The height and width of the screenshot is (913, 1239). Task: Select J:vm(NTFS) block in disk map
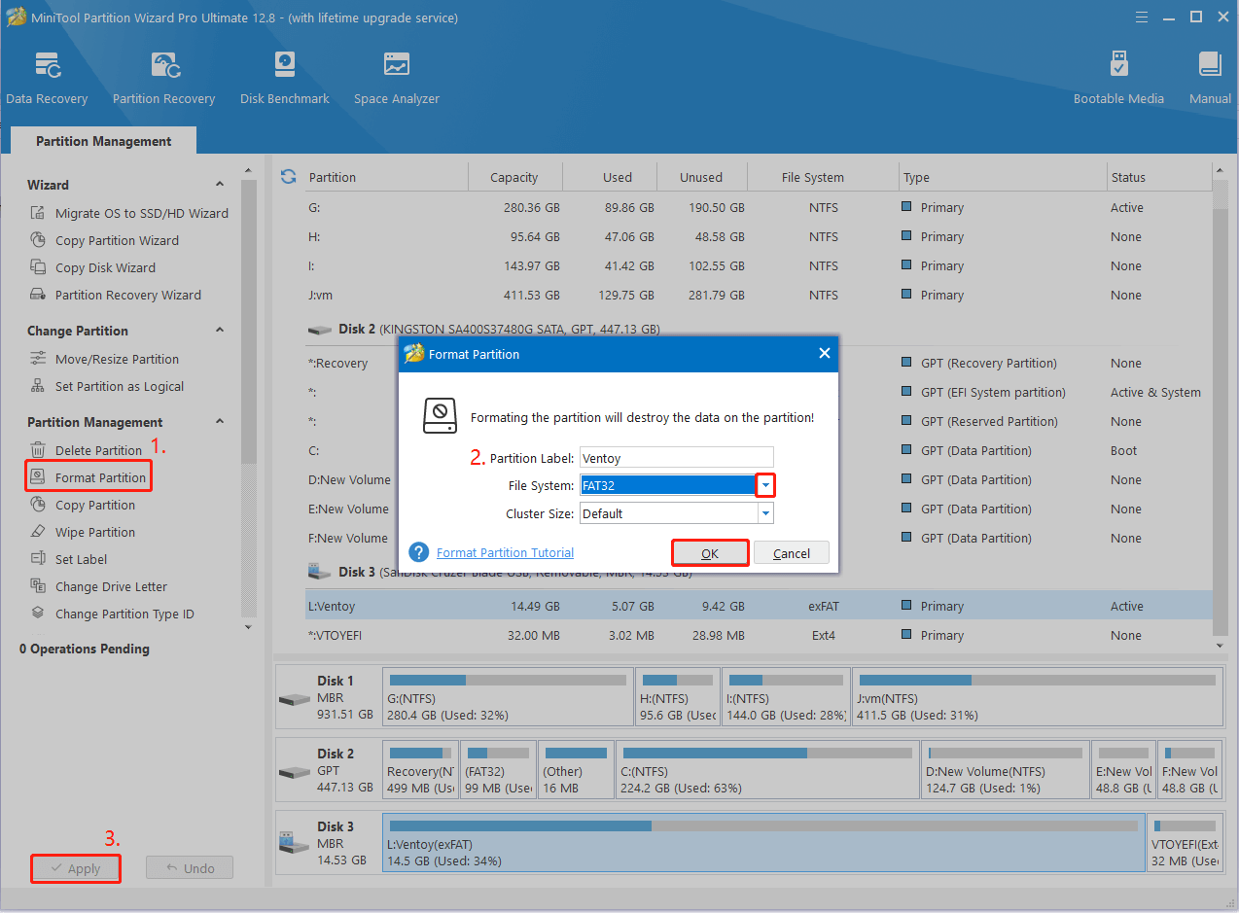click(x=1038, y=696)
